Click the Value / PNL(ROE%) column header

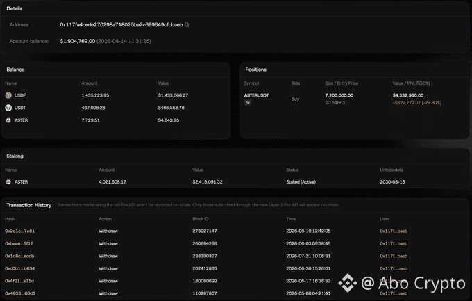(411, 83)
